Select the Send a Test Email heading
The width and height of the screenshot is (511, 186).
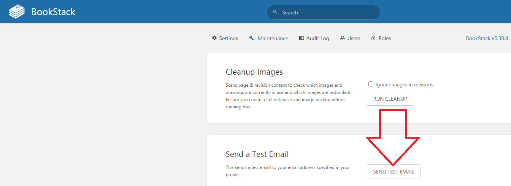(257, 154)
